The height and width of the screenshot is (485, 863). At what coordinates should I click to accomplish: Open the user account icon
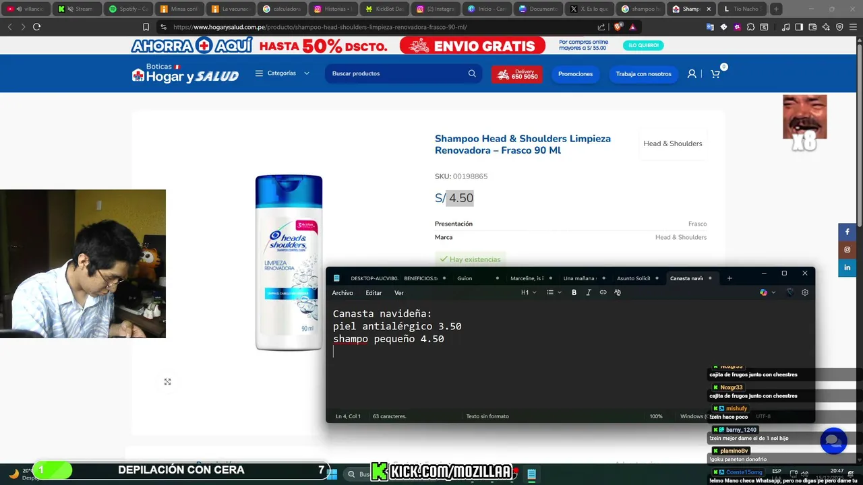point(692,73)
